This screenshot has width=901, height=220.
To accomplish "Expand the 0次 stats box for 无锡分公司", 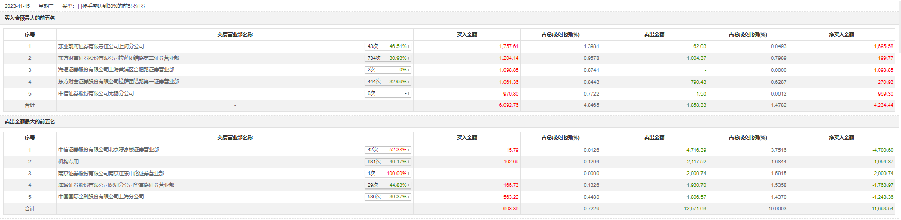I will coord(388,93).
